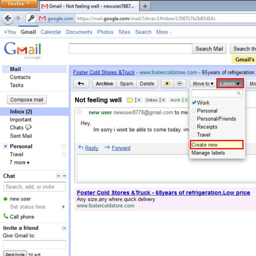Click the green Call phone icon

(x=6, y=216)
